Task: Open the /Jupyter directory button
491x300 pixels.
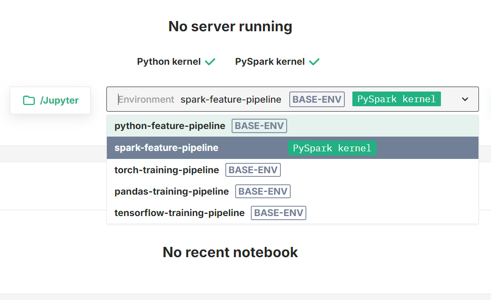Action: (50, 100)
